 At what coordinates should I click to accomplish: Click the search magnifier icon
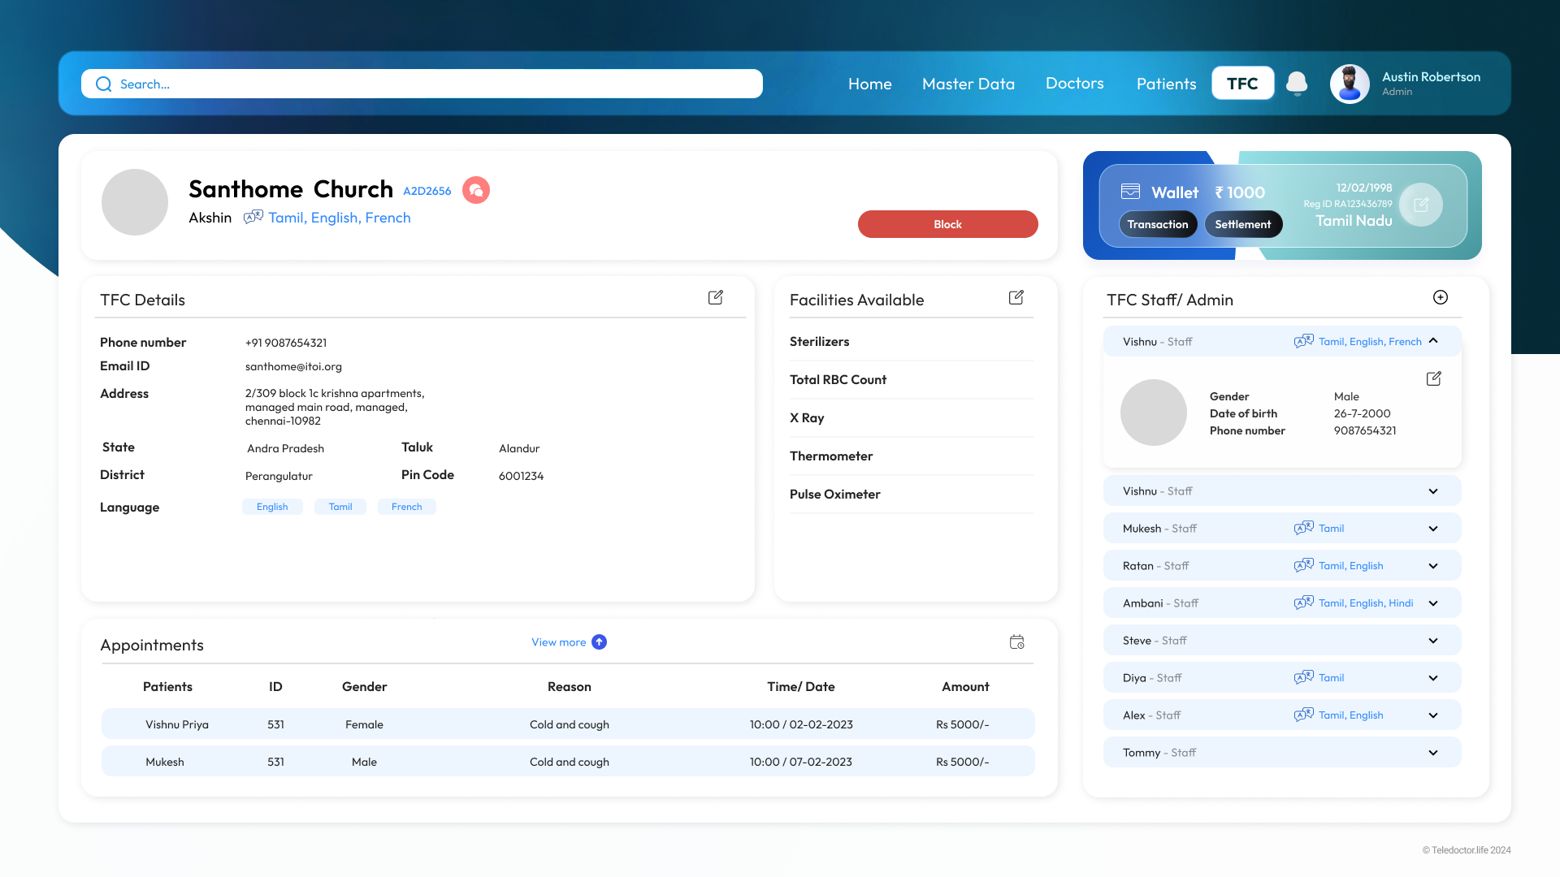click(x=103, y=84)
